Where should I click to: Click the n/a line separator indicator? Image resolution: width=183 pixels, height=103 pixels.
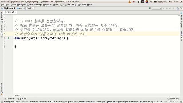(165, 102)
